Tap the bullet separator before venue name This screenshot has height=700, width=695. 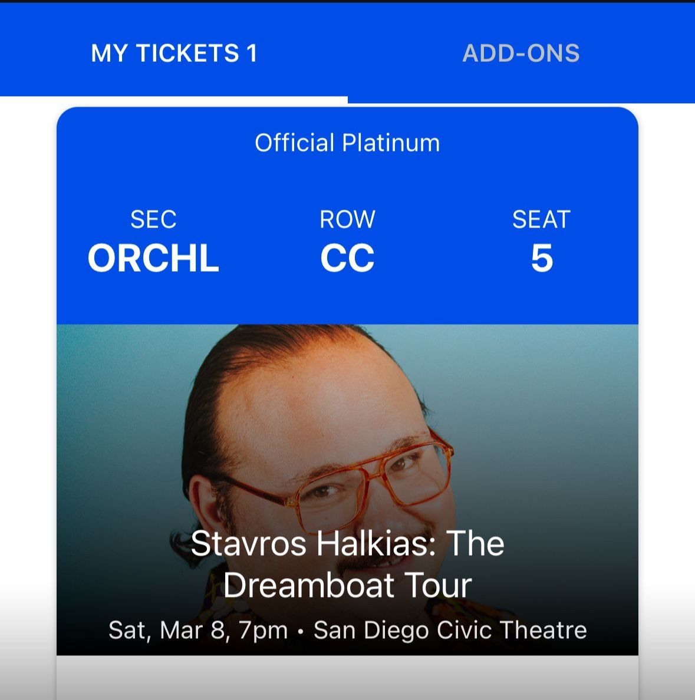click(301, 632)
